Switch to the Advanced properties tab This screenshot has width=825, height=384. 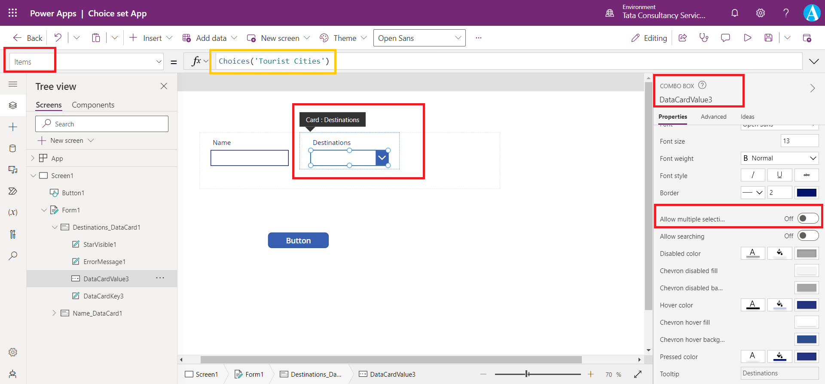point(713,117)
